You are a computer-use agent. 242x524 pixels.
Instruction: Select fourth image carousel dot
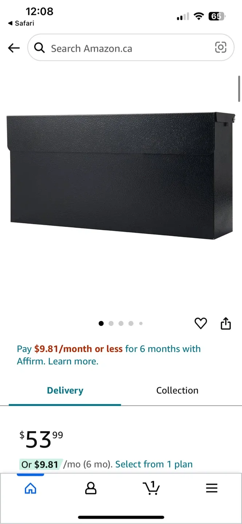pos(131,323)
